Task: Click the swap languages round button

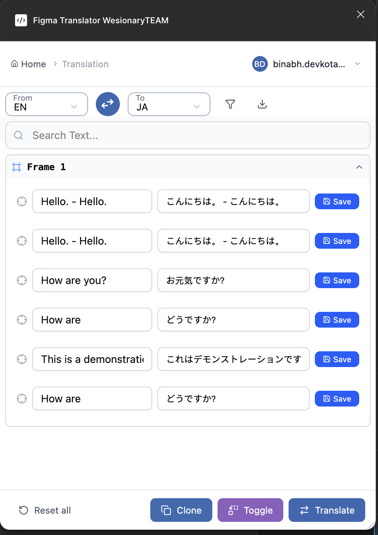Action: [108, 104]
